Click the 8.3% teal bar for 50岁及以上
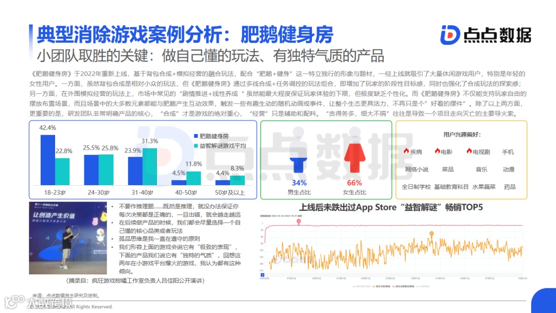This screenshot has width=556, height=313. tap(237, 180)
